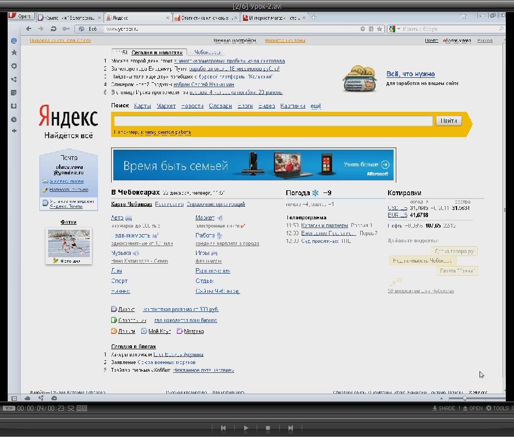Open the 'Карта Чебоксар' link
This screenshot has width=514, height=437.
point(131,204)
